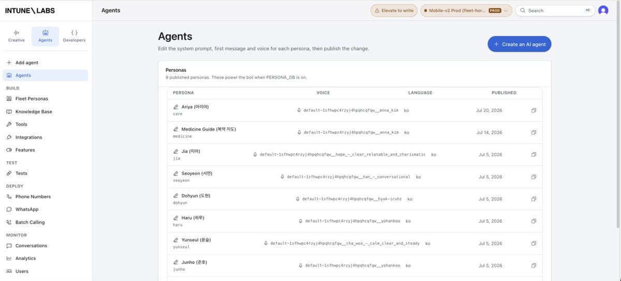Click the PERSONA column header
Image resolution: width=621 pixels, height=281 pixels.
pos(183,93)
